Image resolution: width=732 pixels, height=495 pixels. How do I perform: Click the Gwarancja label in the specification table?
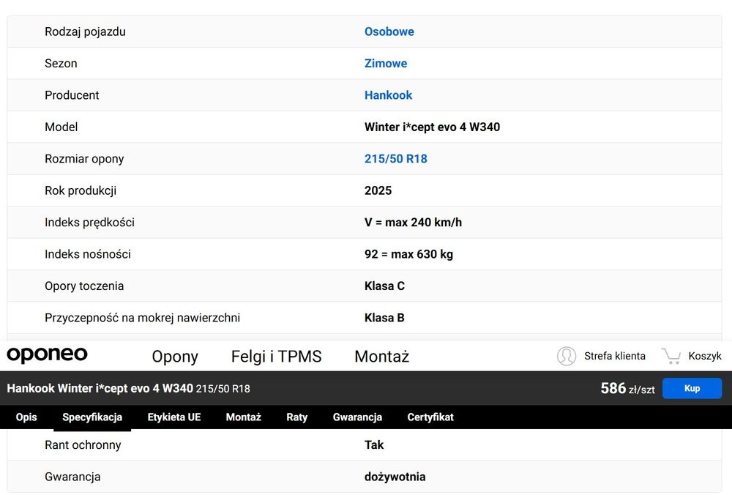(72, 476)
